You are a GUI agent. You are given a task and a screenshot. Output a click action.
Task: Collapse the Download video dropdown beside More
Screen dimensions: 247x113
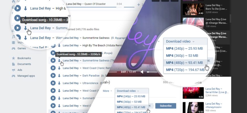132,91
